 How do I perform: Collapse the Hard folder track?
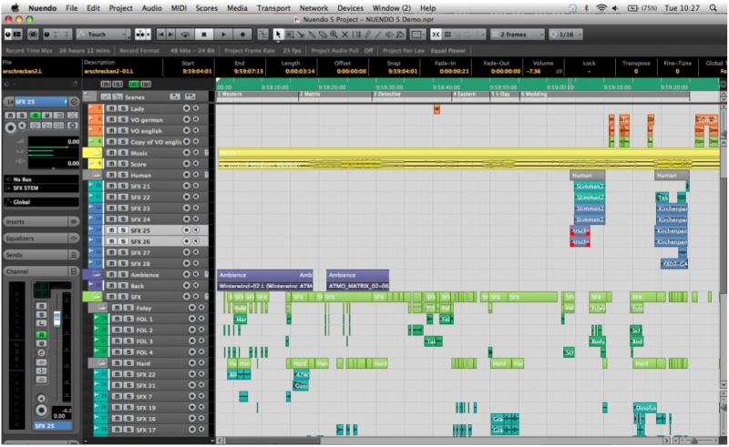click(102, 363)
